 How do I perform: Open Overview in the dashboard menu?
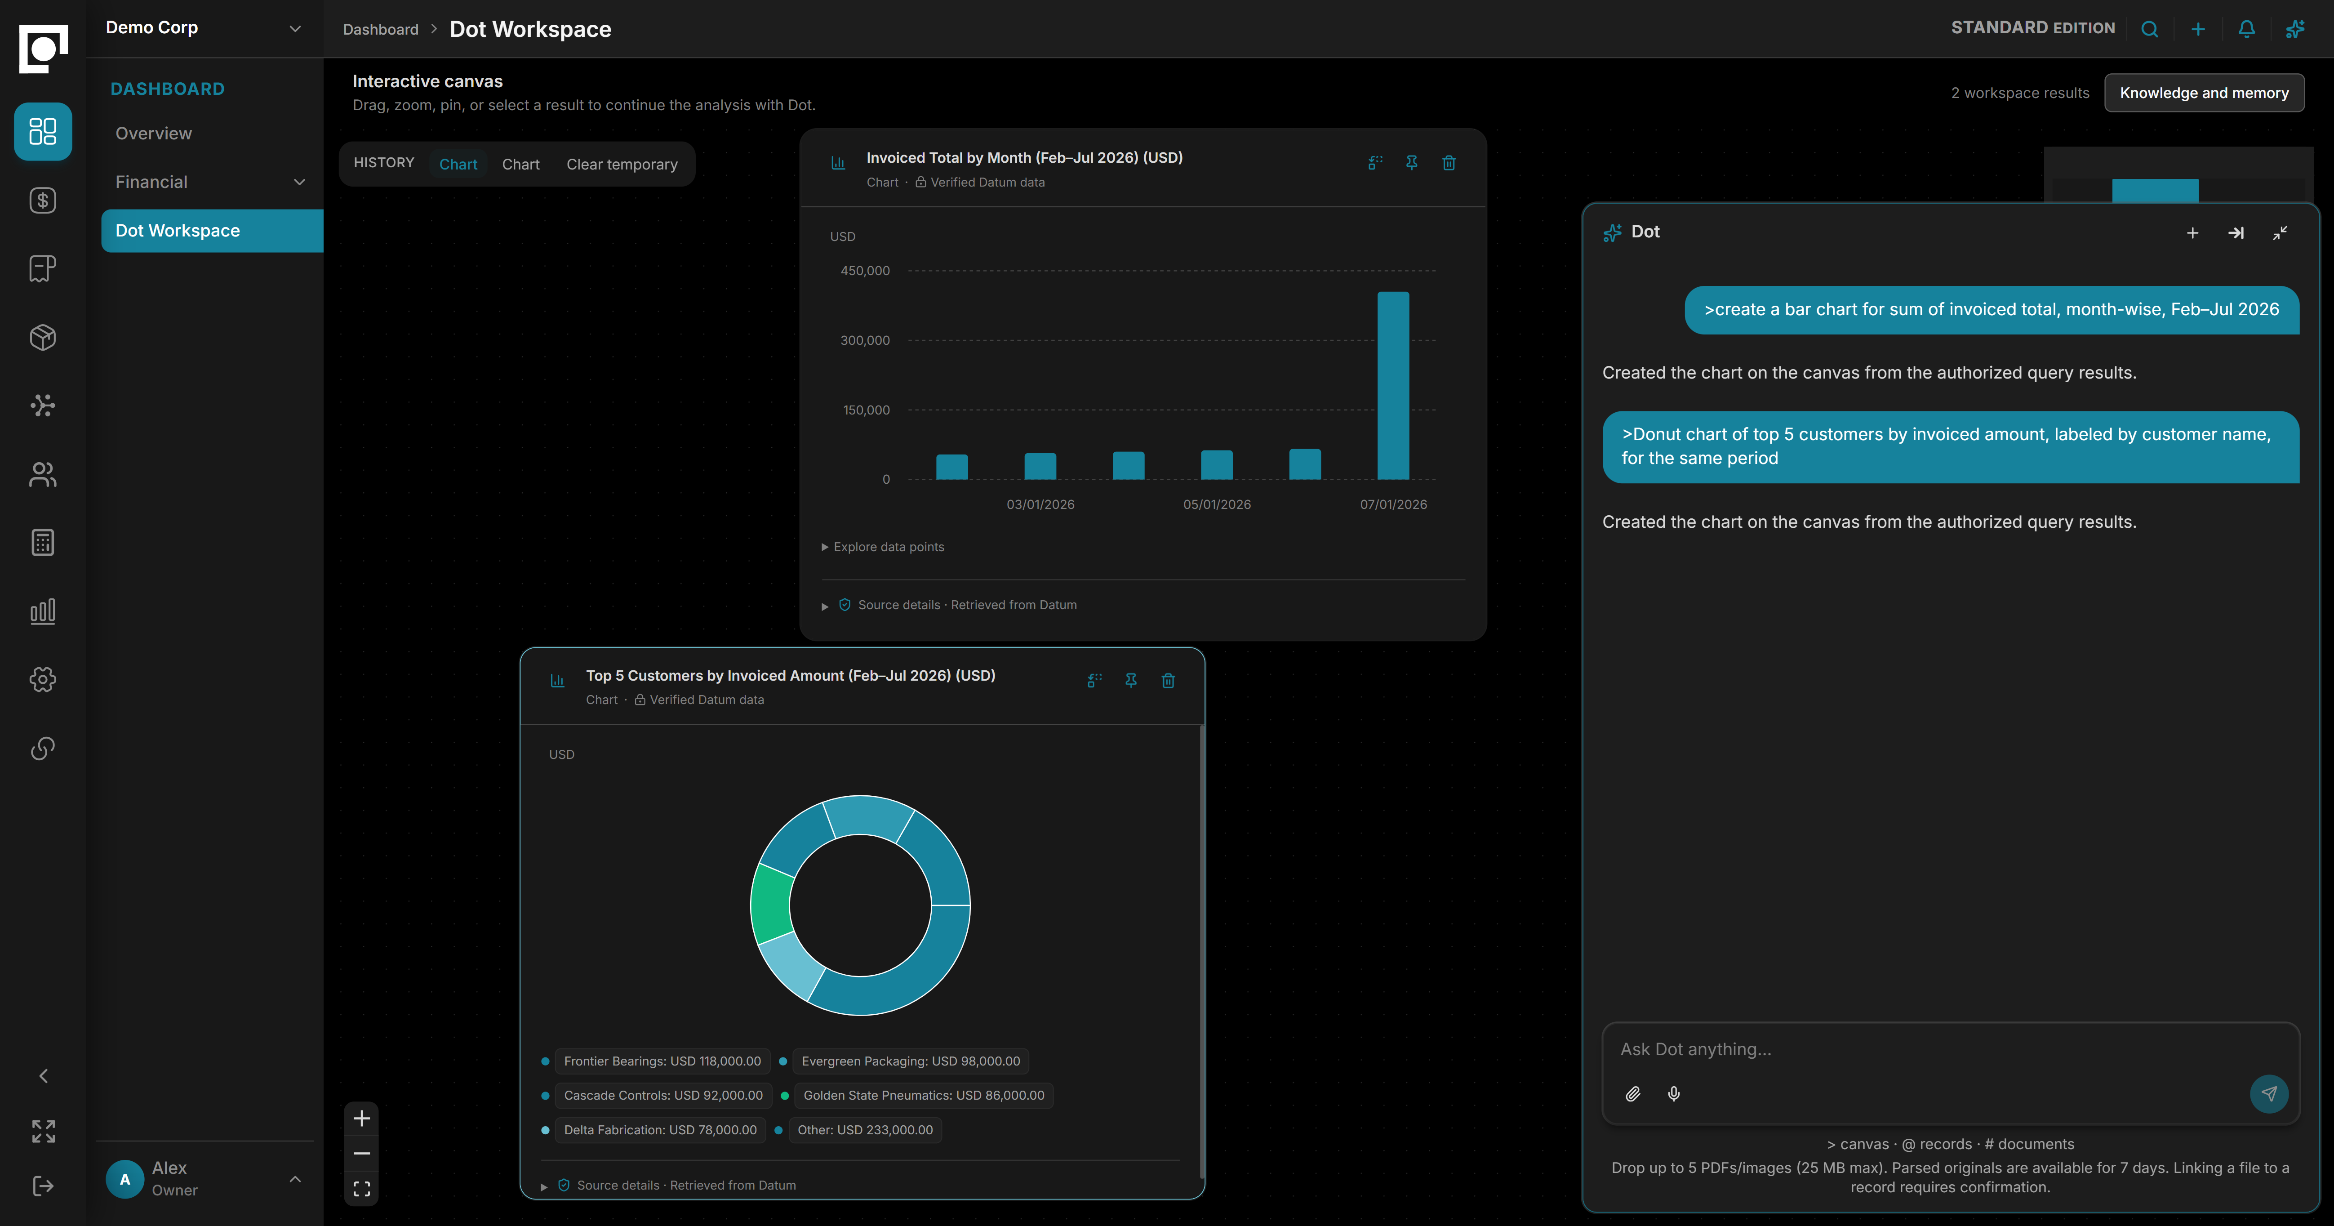click(x=153, y=133)
